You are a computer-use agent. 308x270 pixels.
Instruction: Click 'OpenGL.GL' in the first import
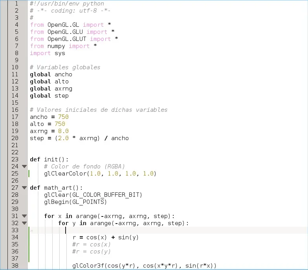point(63,25)
